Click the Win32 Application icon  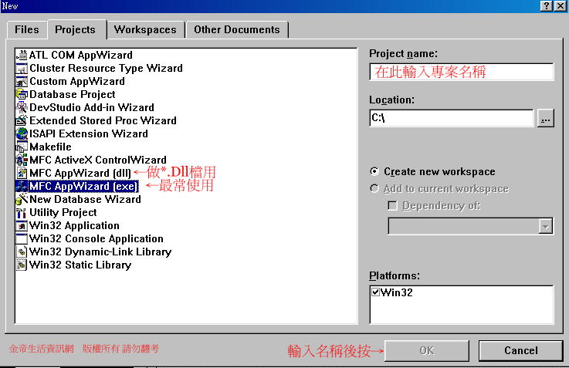22,225
